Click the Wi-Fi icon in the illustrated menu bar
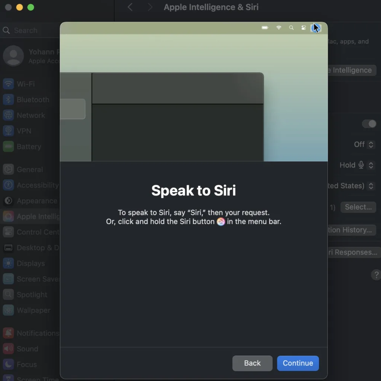381x381 pixels. 279,28
